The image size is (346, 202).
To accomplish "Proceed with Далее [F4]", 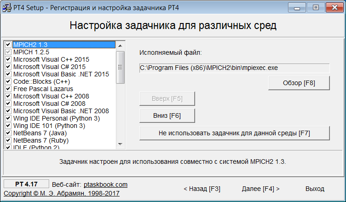I will tap(260, 189).
